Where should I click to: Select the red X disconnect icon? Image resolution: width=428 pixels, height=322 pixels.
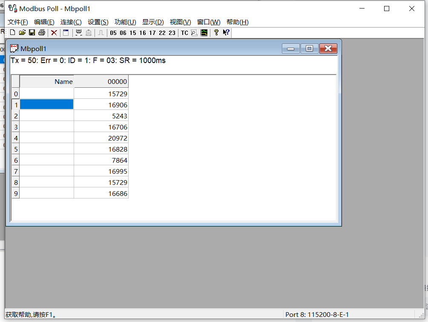click(54, 32)
